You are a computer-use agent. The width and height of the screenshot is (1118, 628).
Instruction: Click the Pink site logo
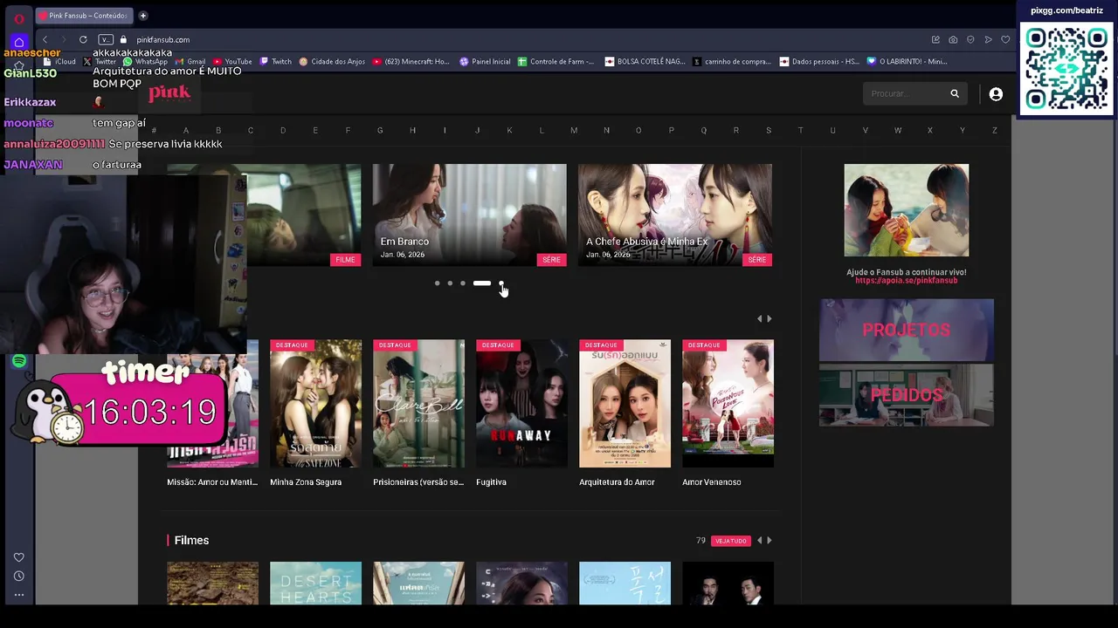(169, 93)
